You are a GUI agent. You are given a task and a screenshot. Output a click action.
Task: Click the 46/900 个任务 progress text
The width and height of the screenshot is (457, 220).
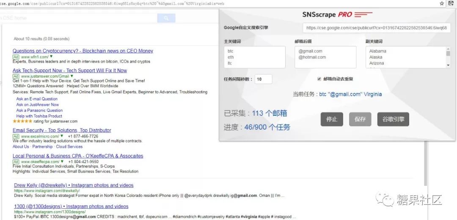267,128
